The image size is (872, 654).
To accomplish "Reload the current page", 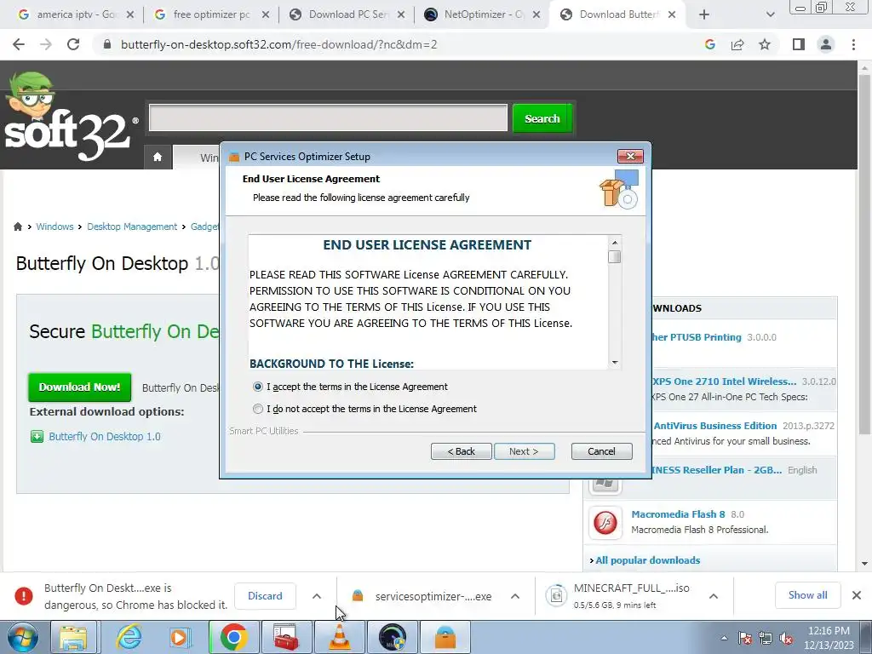I will click(x=73, y=44).
